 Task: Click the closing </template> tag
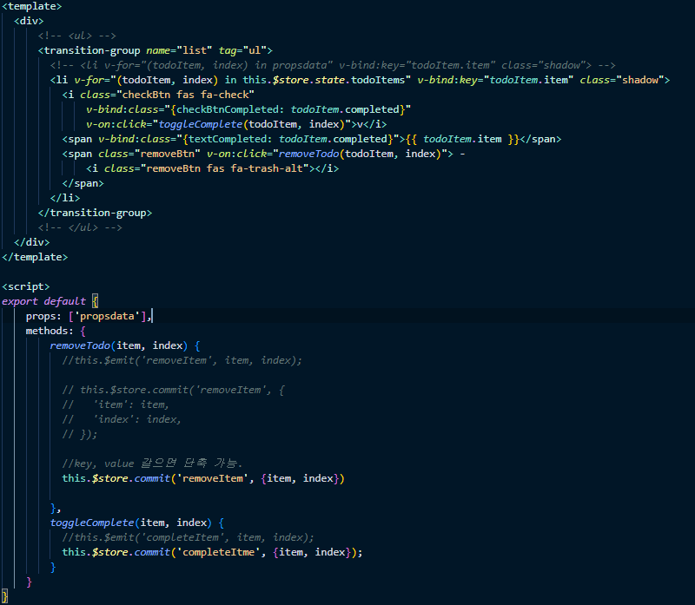[x=35, y=257]
